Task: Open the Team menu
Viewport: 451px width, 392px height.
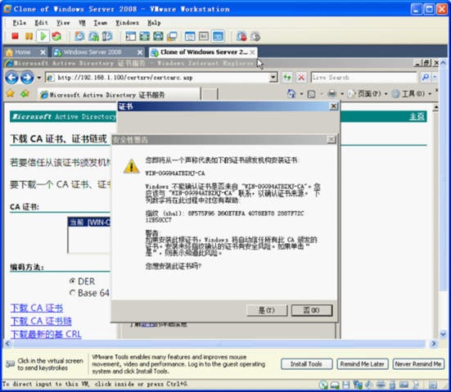Action: 101,22
